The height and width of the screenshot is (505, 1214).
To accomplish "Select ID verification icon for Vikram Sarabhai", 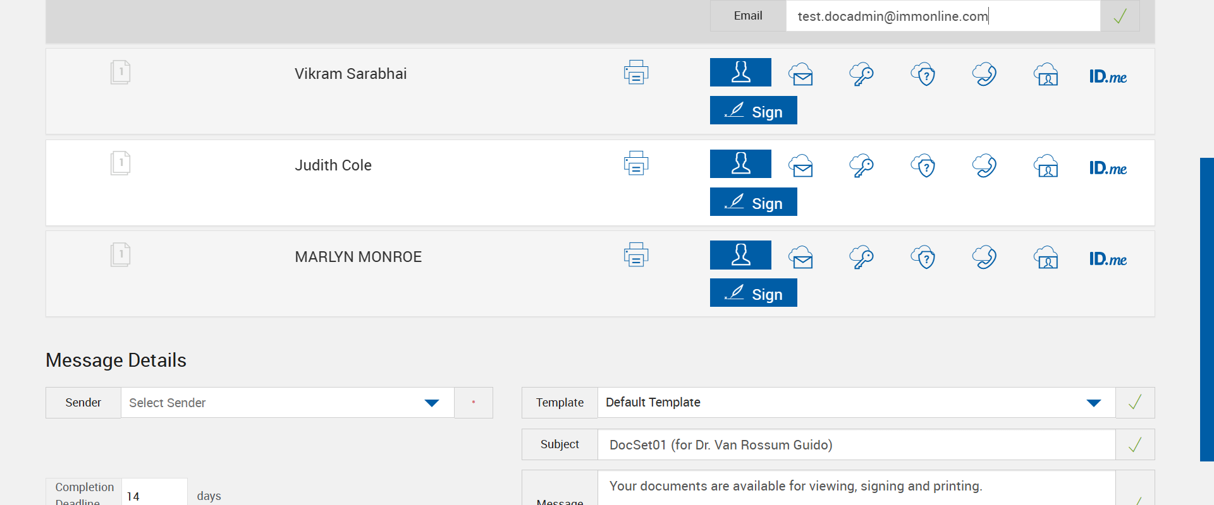I will pyautogui.click(x=1046, y=74).
